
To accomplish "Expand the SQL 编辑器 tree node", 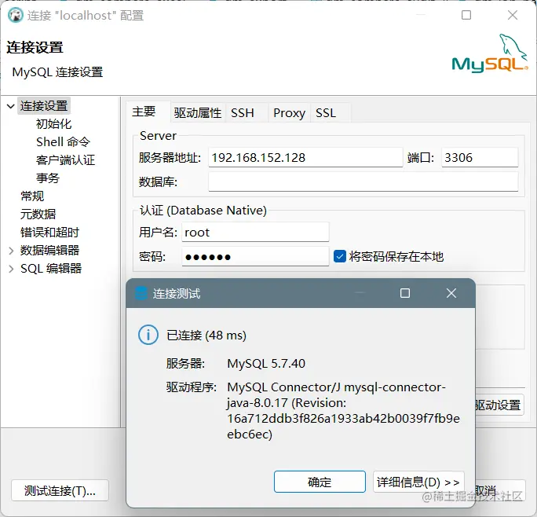I will coord(11,269).
